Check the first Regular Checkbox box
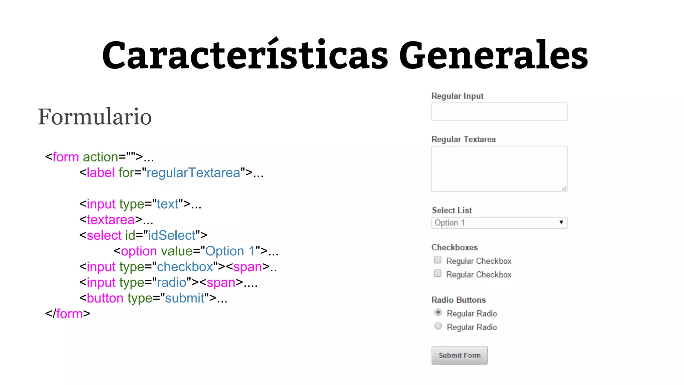The height and width of the screenshot is (385, 684). pyautogui.click(x=438, y=260)
